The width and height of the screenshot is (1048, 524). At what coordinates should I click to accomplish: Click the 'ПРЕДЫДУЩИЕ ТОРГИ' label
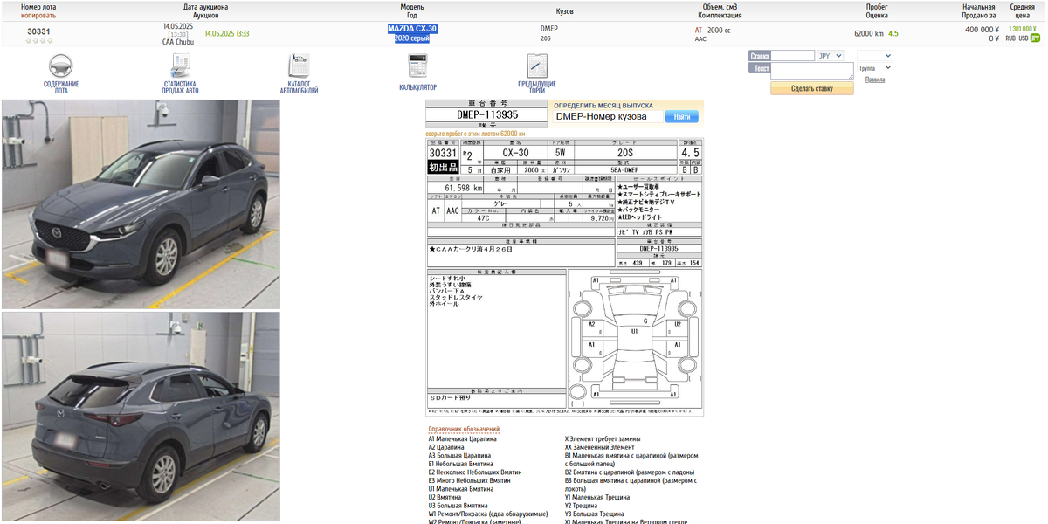click(537, 87)
